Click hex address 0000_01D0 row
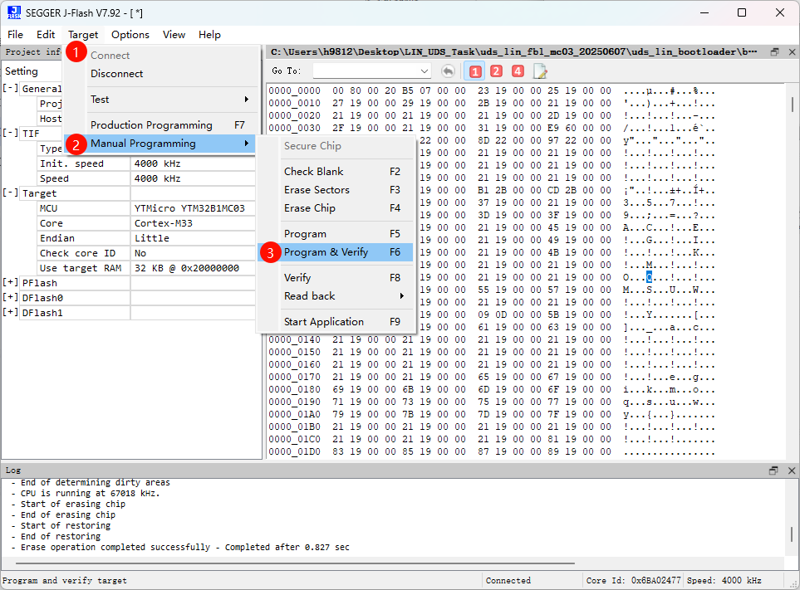 click(294, 451)
